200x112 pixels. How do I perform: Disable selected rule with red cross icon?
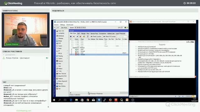(x=80, y=36)
